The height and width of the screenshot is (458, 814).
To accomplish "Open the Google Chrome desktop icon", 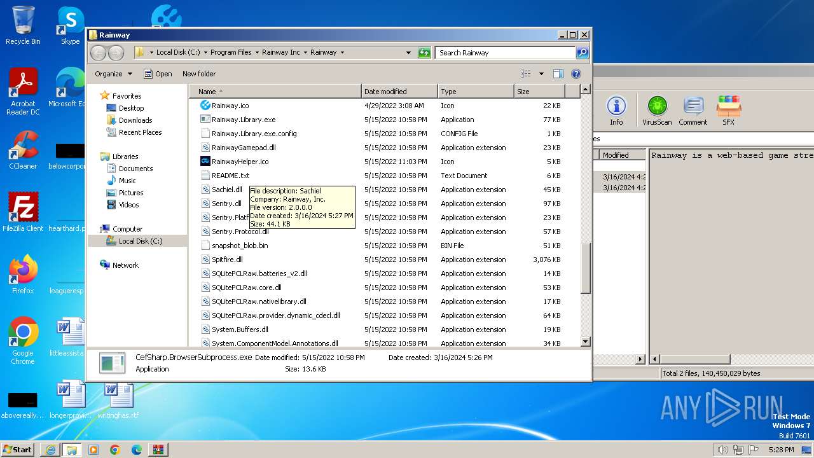I will click(23, 341).
